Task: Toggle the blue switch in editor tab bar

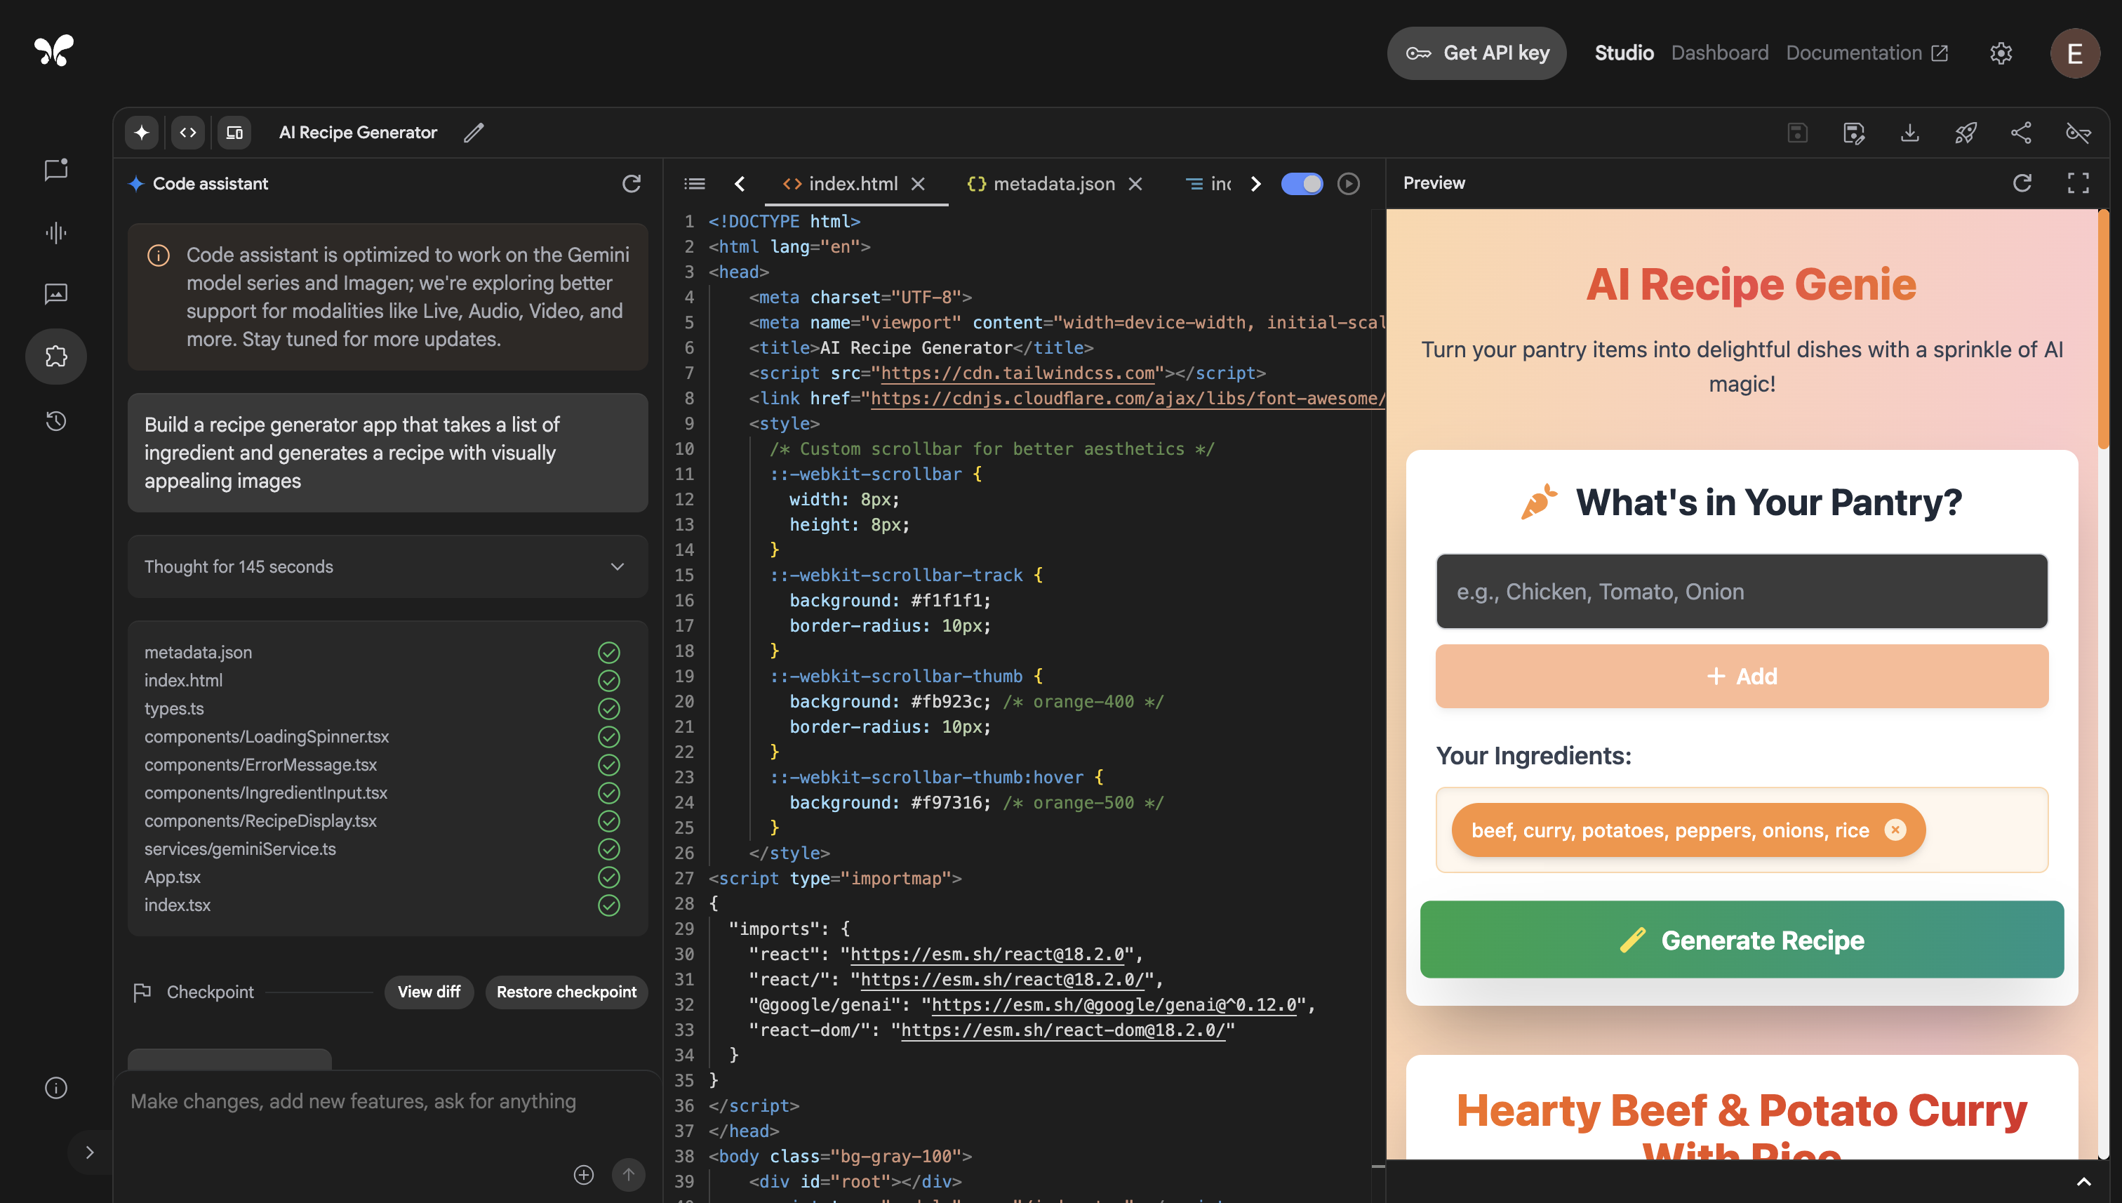Action: (x=1302, y=183)
